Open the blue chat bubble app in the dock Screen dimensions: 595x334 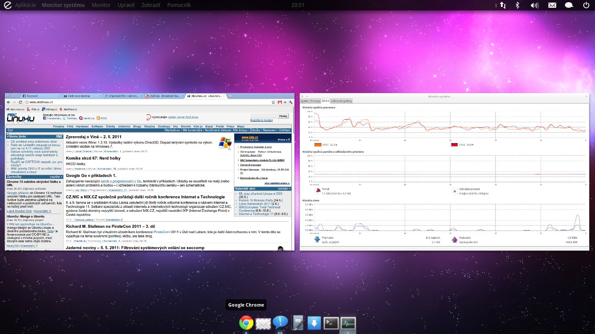(281, 323)
